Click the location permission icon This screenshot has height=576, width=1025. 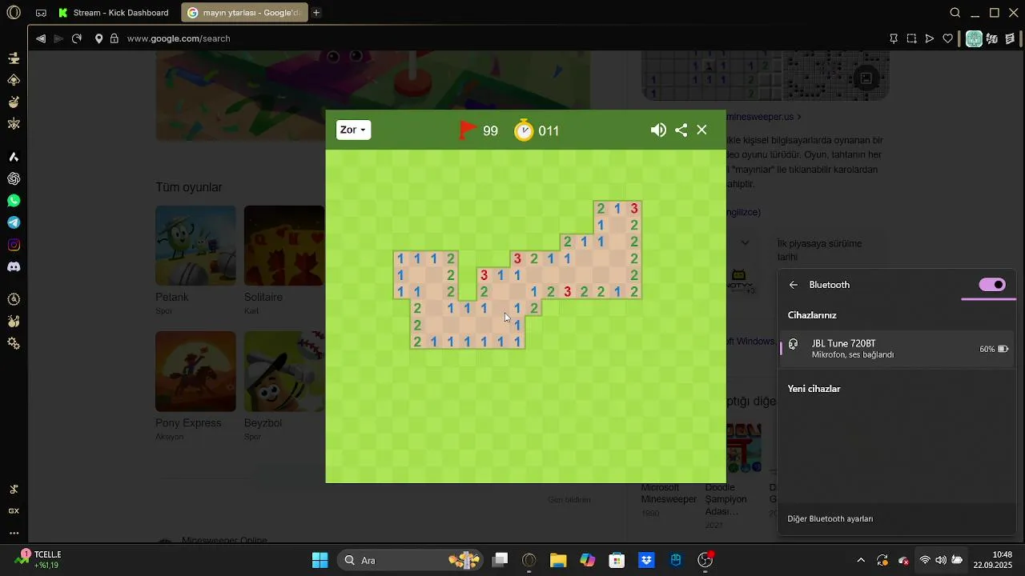pos(99,38)
